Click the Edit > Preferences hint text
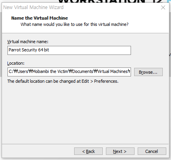The image size is (171, 160). tap(63, 81)
